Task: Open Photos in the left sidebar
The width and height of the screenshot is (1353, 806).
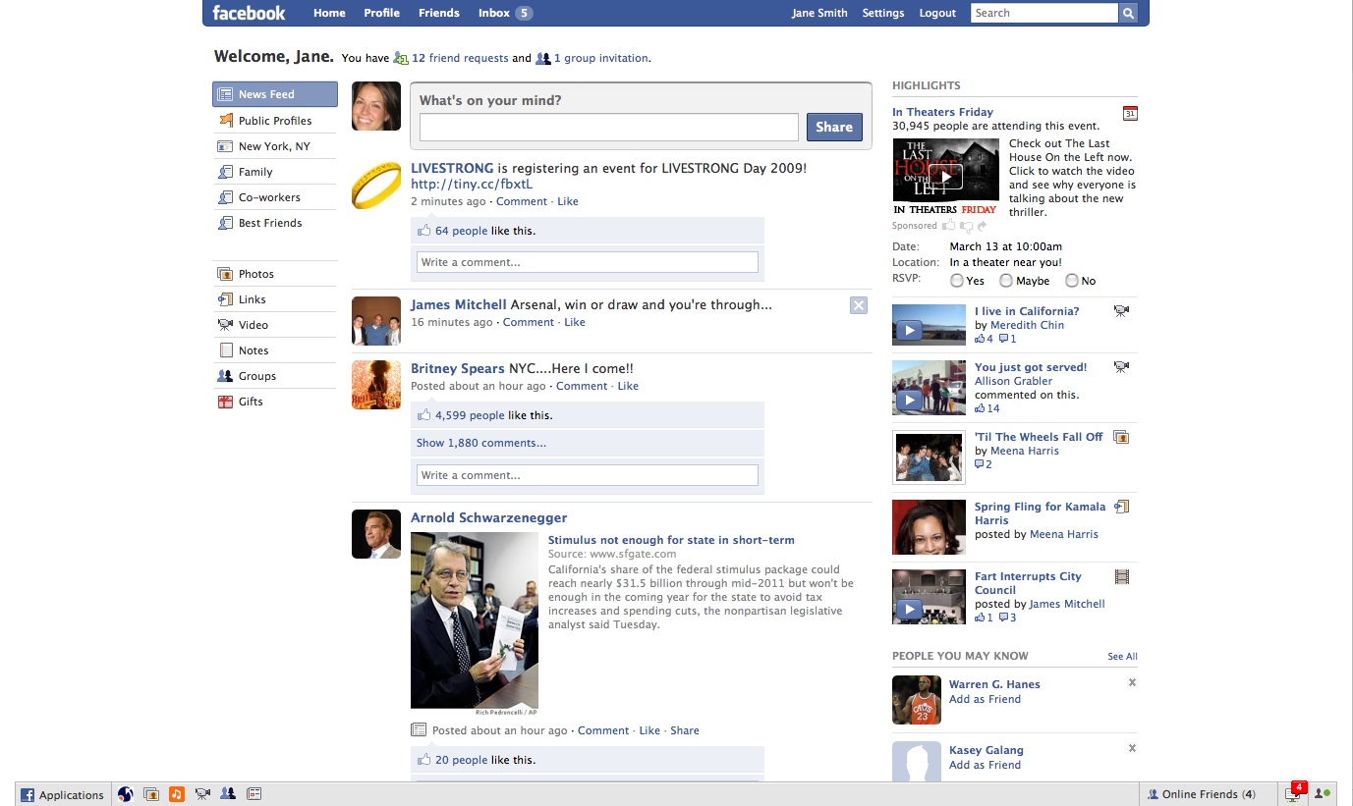Action: 275,274
